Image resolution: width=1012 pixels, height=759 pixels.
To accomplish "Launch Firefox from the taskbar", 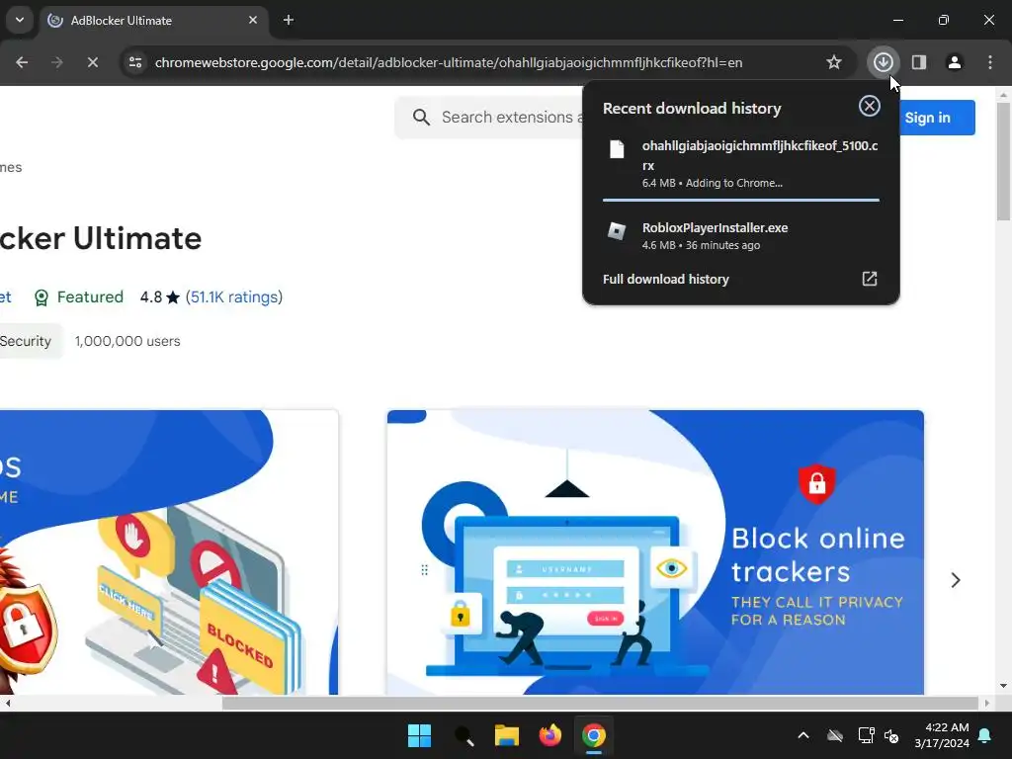I will (x=549, y=735).
